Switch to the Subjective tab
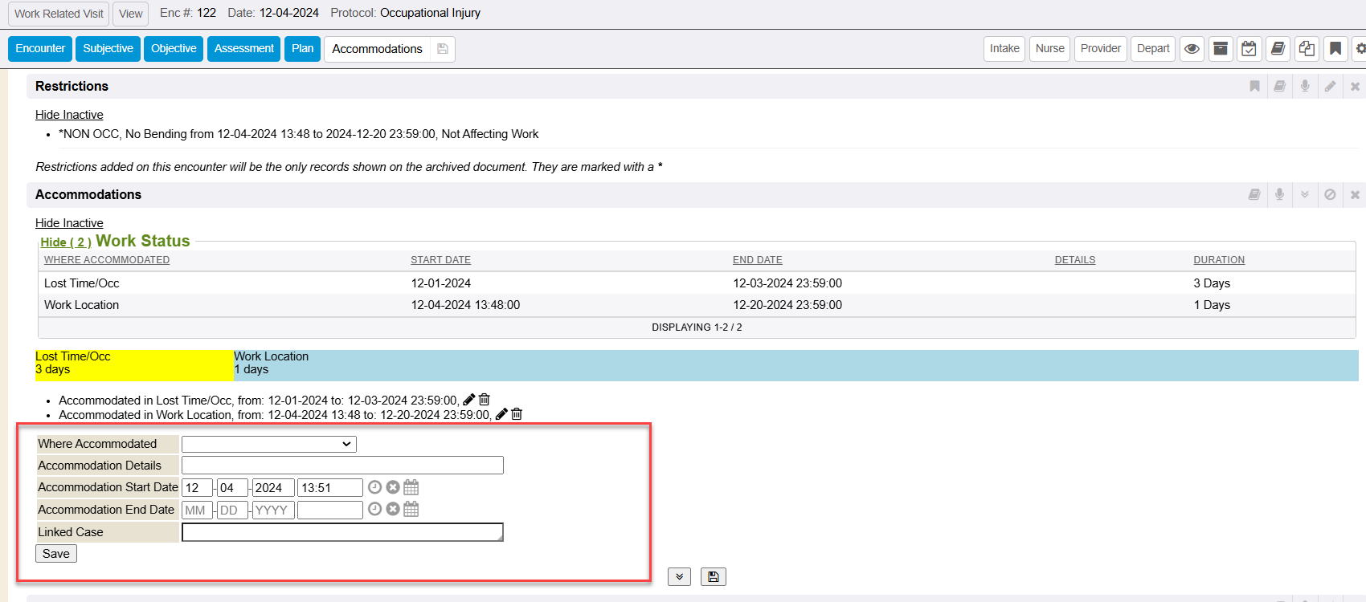Screen dimensions: 1366x602 pos(108,49)
